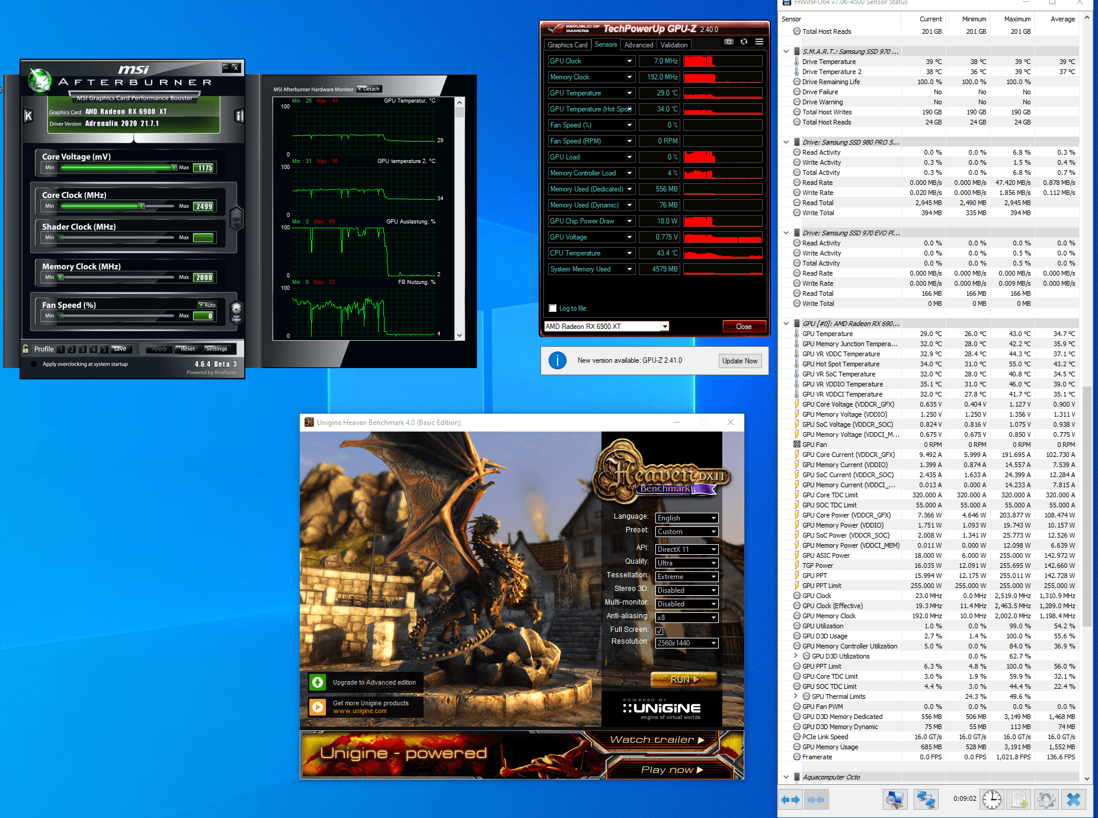Click the HWiNFO blue X icon

1074,800
